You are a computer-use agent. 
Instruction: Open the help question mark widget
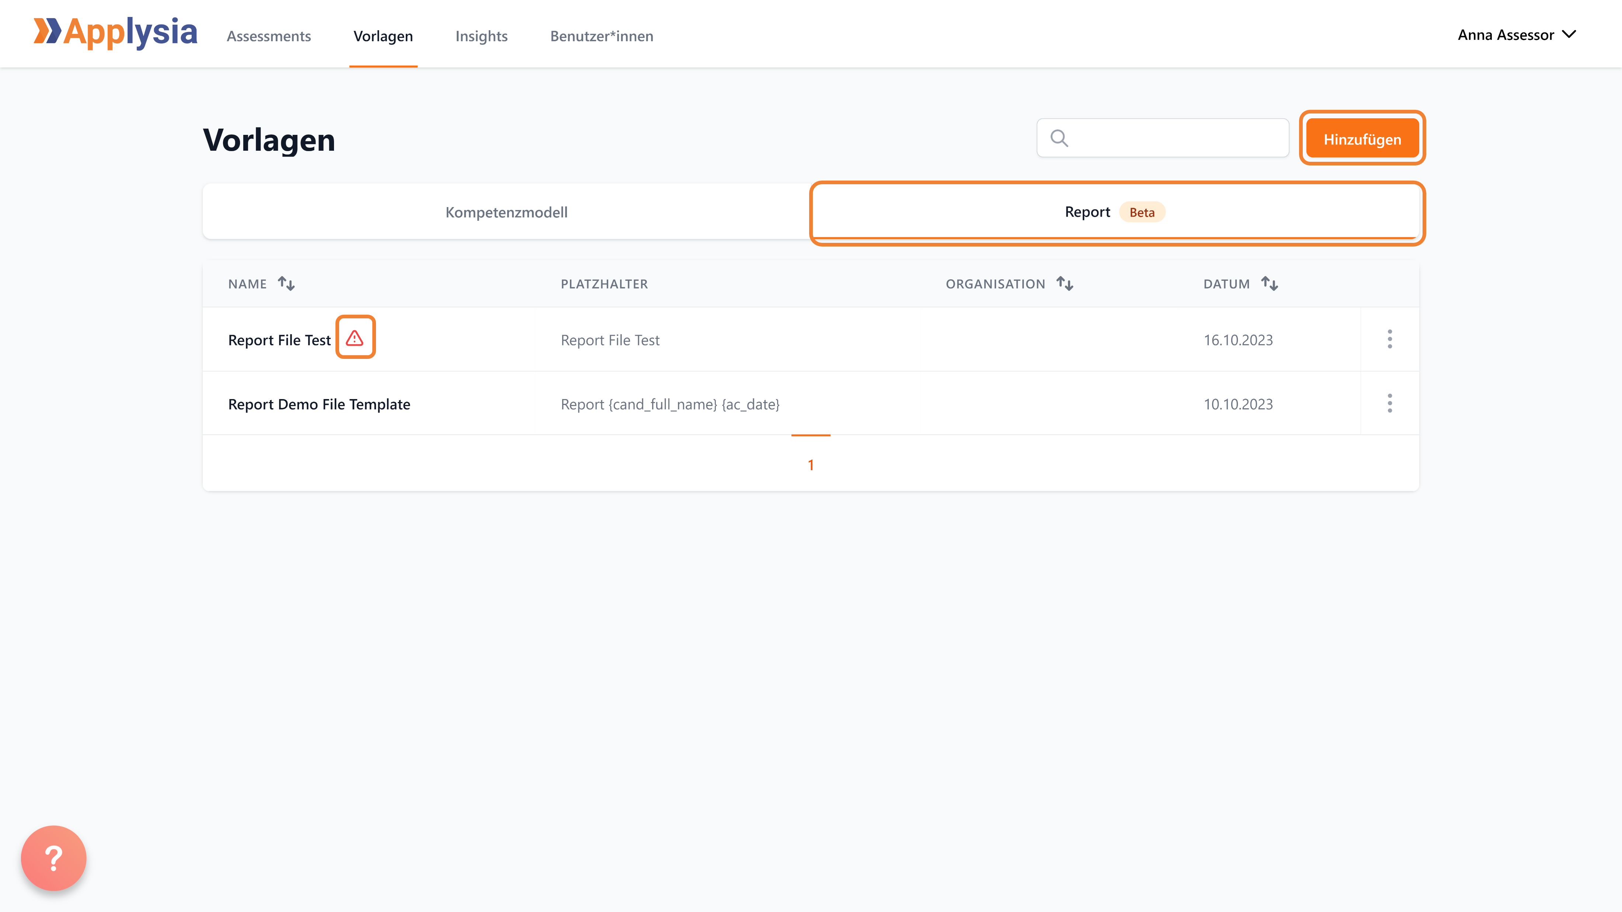pyautogui.click(x=53, y=858)
